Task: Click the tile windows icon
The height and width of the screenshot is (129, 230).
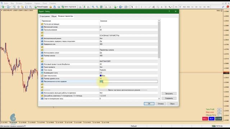Action: [x=101, y=7]
